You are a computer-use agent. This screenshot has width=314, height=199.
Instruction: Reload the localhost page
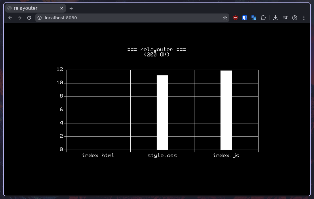click(29, 18)
